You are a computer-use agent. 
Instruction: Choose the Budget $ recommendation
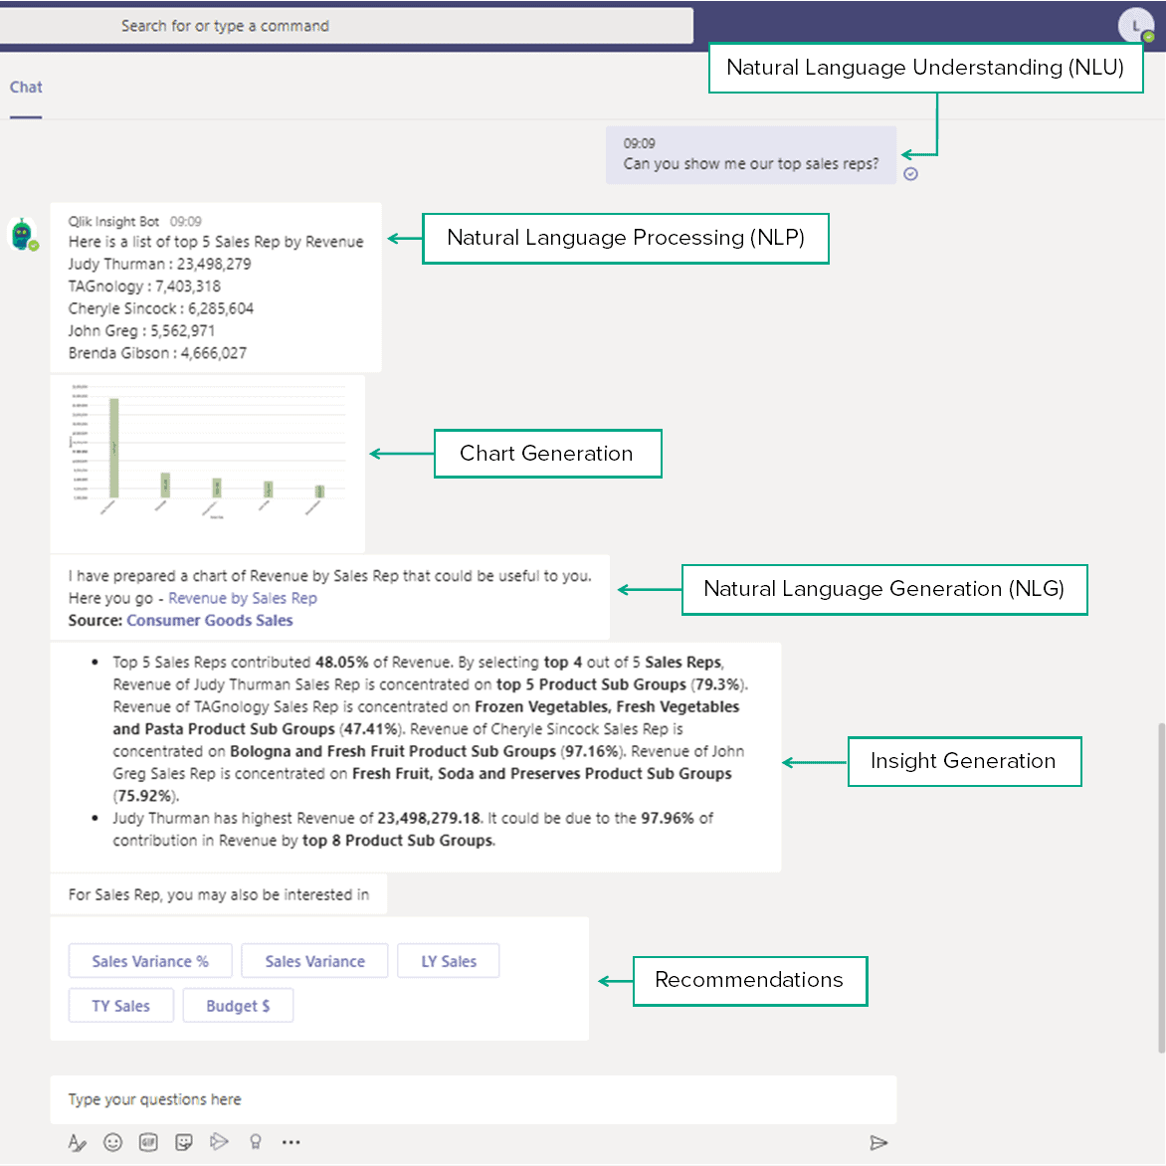[238, 1006]
